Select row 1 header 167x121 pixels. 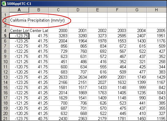point(5,15)
